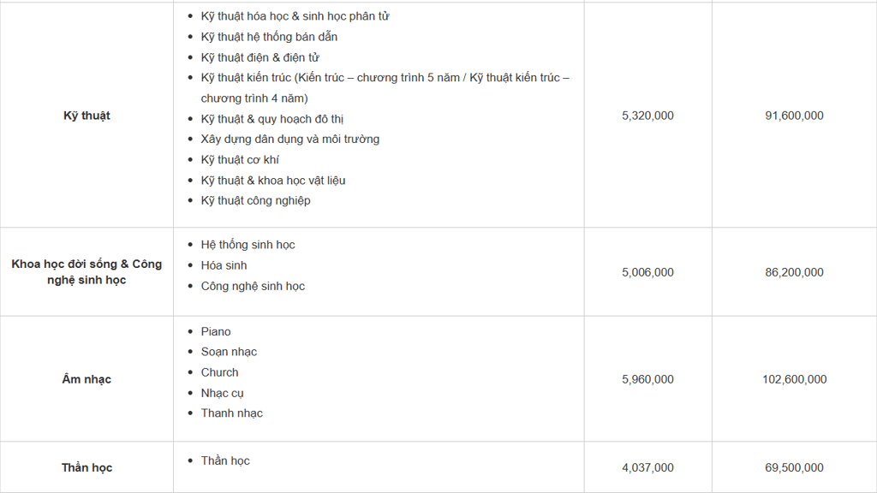
Task: Click the 5,320,000 tuition value
Action: [x=647, y=116]
